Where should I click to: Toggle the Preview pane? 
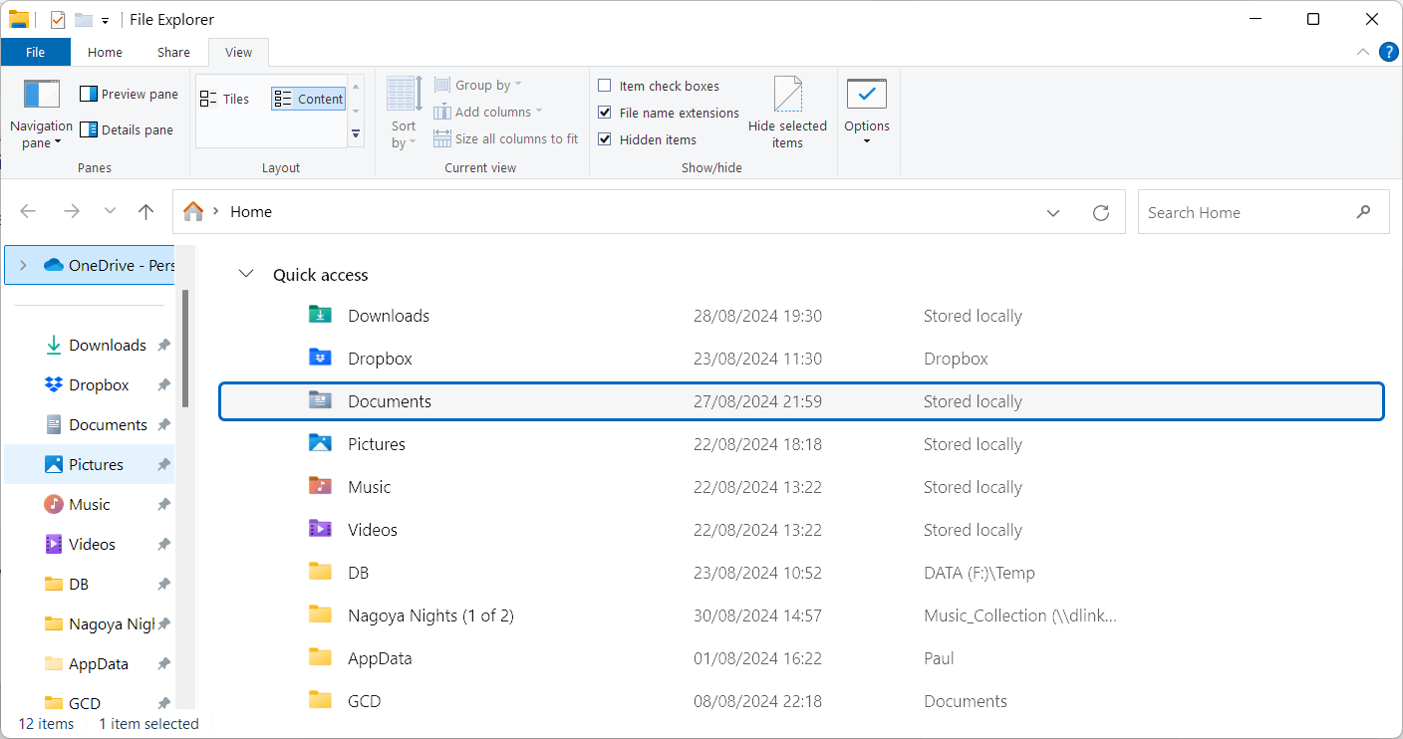[129, 94]
